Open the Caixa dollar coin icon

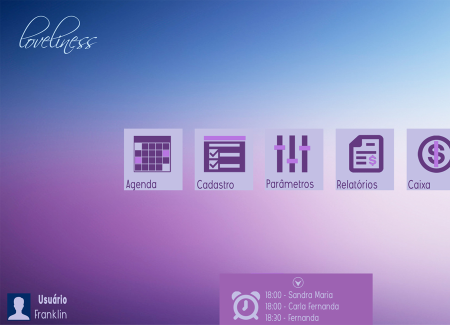(433, 153)
